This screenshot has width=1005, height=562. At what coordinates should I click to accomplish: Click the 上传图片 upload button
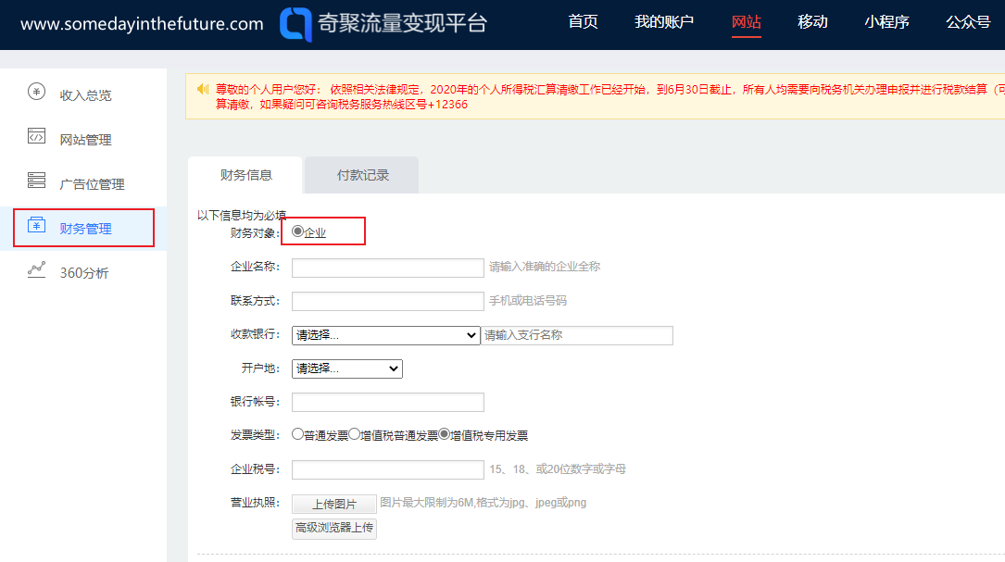point(333,504)
